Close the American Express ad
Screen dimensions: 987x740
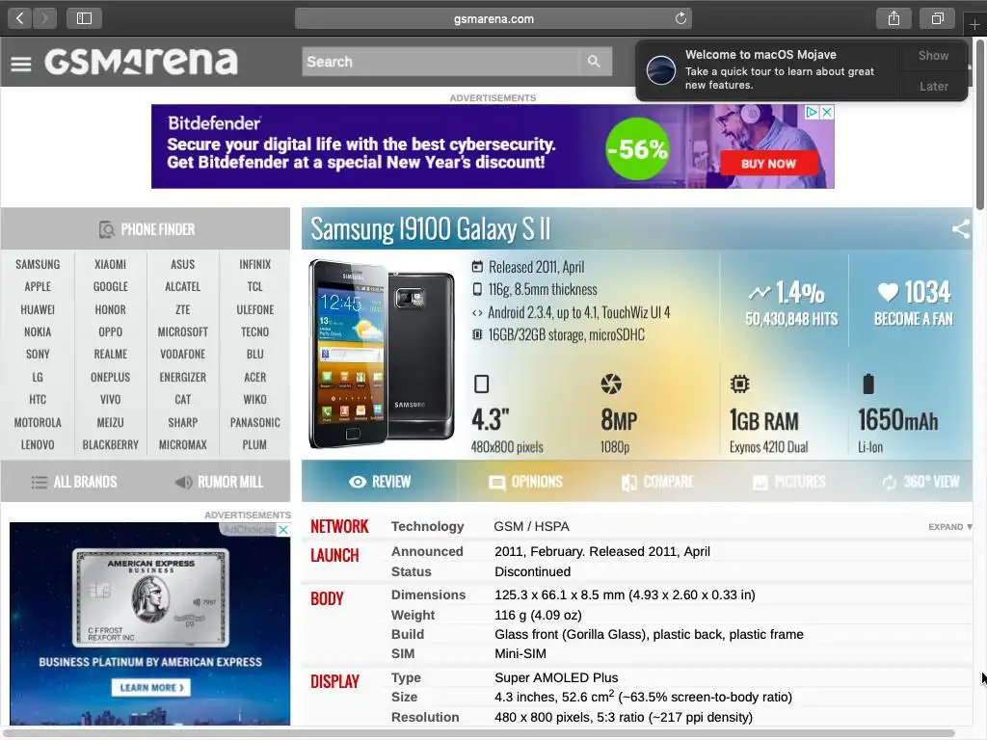[283, 529]
